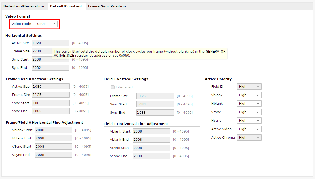Click the Horizontal Active Size field
Screen dimensions: 315x179
(50, 43)
